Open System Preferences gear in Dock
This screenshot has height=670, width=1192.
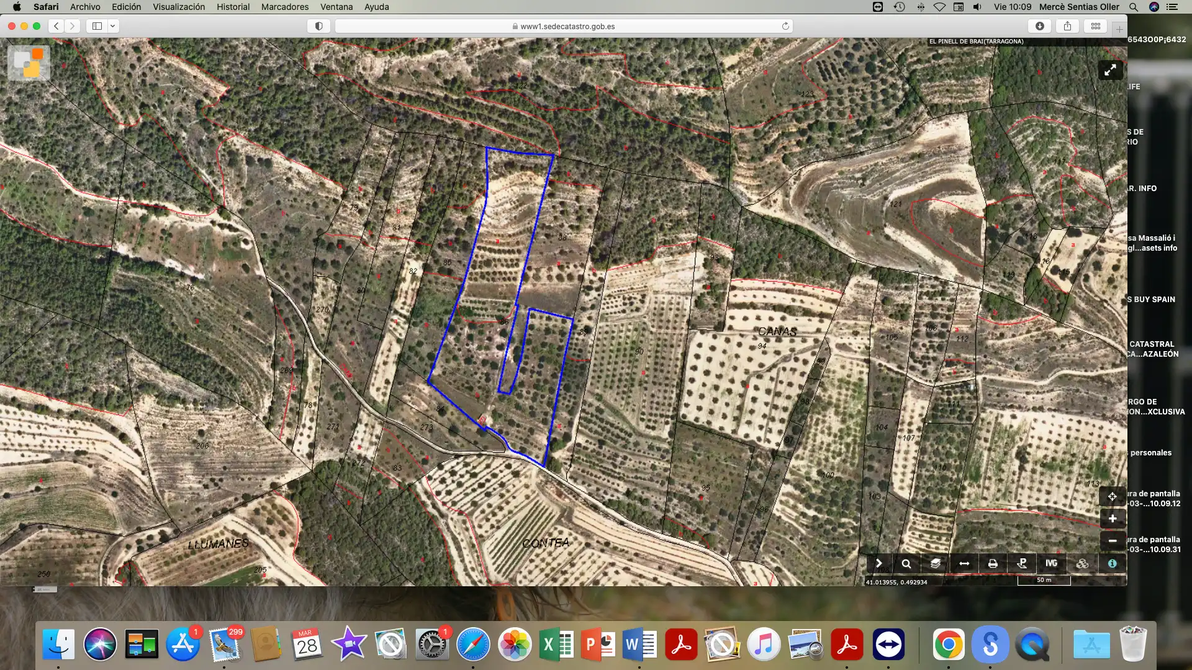(431, 645)
